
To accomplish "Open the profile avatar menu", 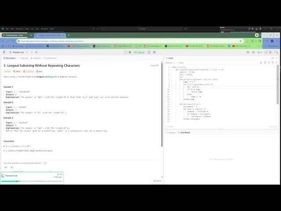I will pyautogui.click(x=276, y=52).
